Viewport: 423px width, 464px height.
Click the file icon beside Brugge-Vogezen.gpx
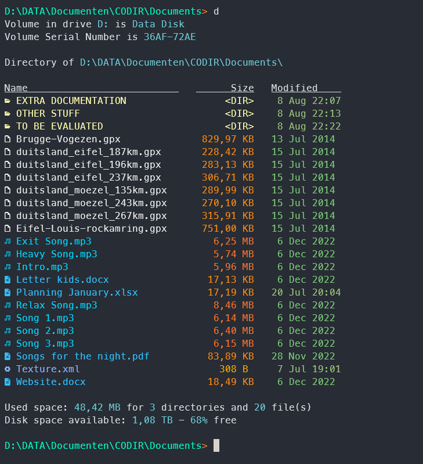tap(8, 139)
